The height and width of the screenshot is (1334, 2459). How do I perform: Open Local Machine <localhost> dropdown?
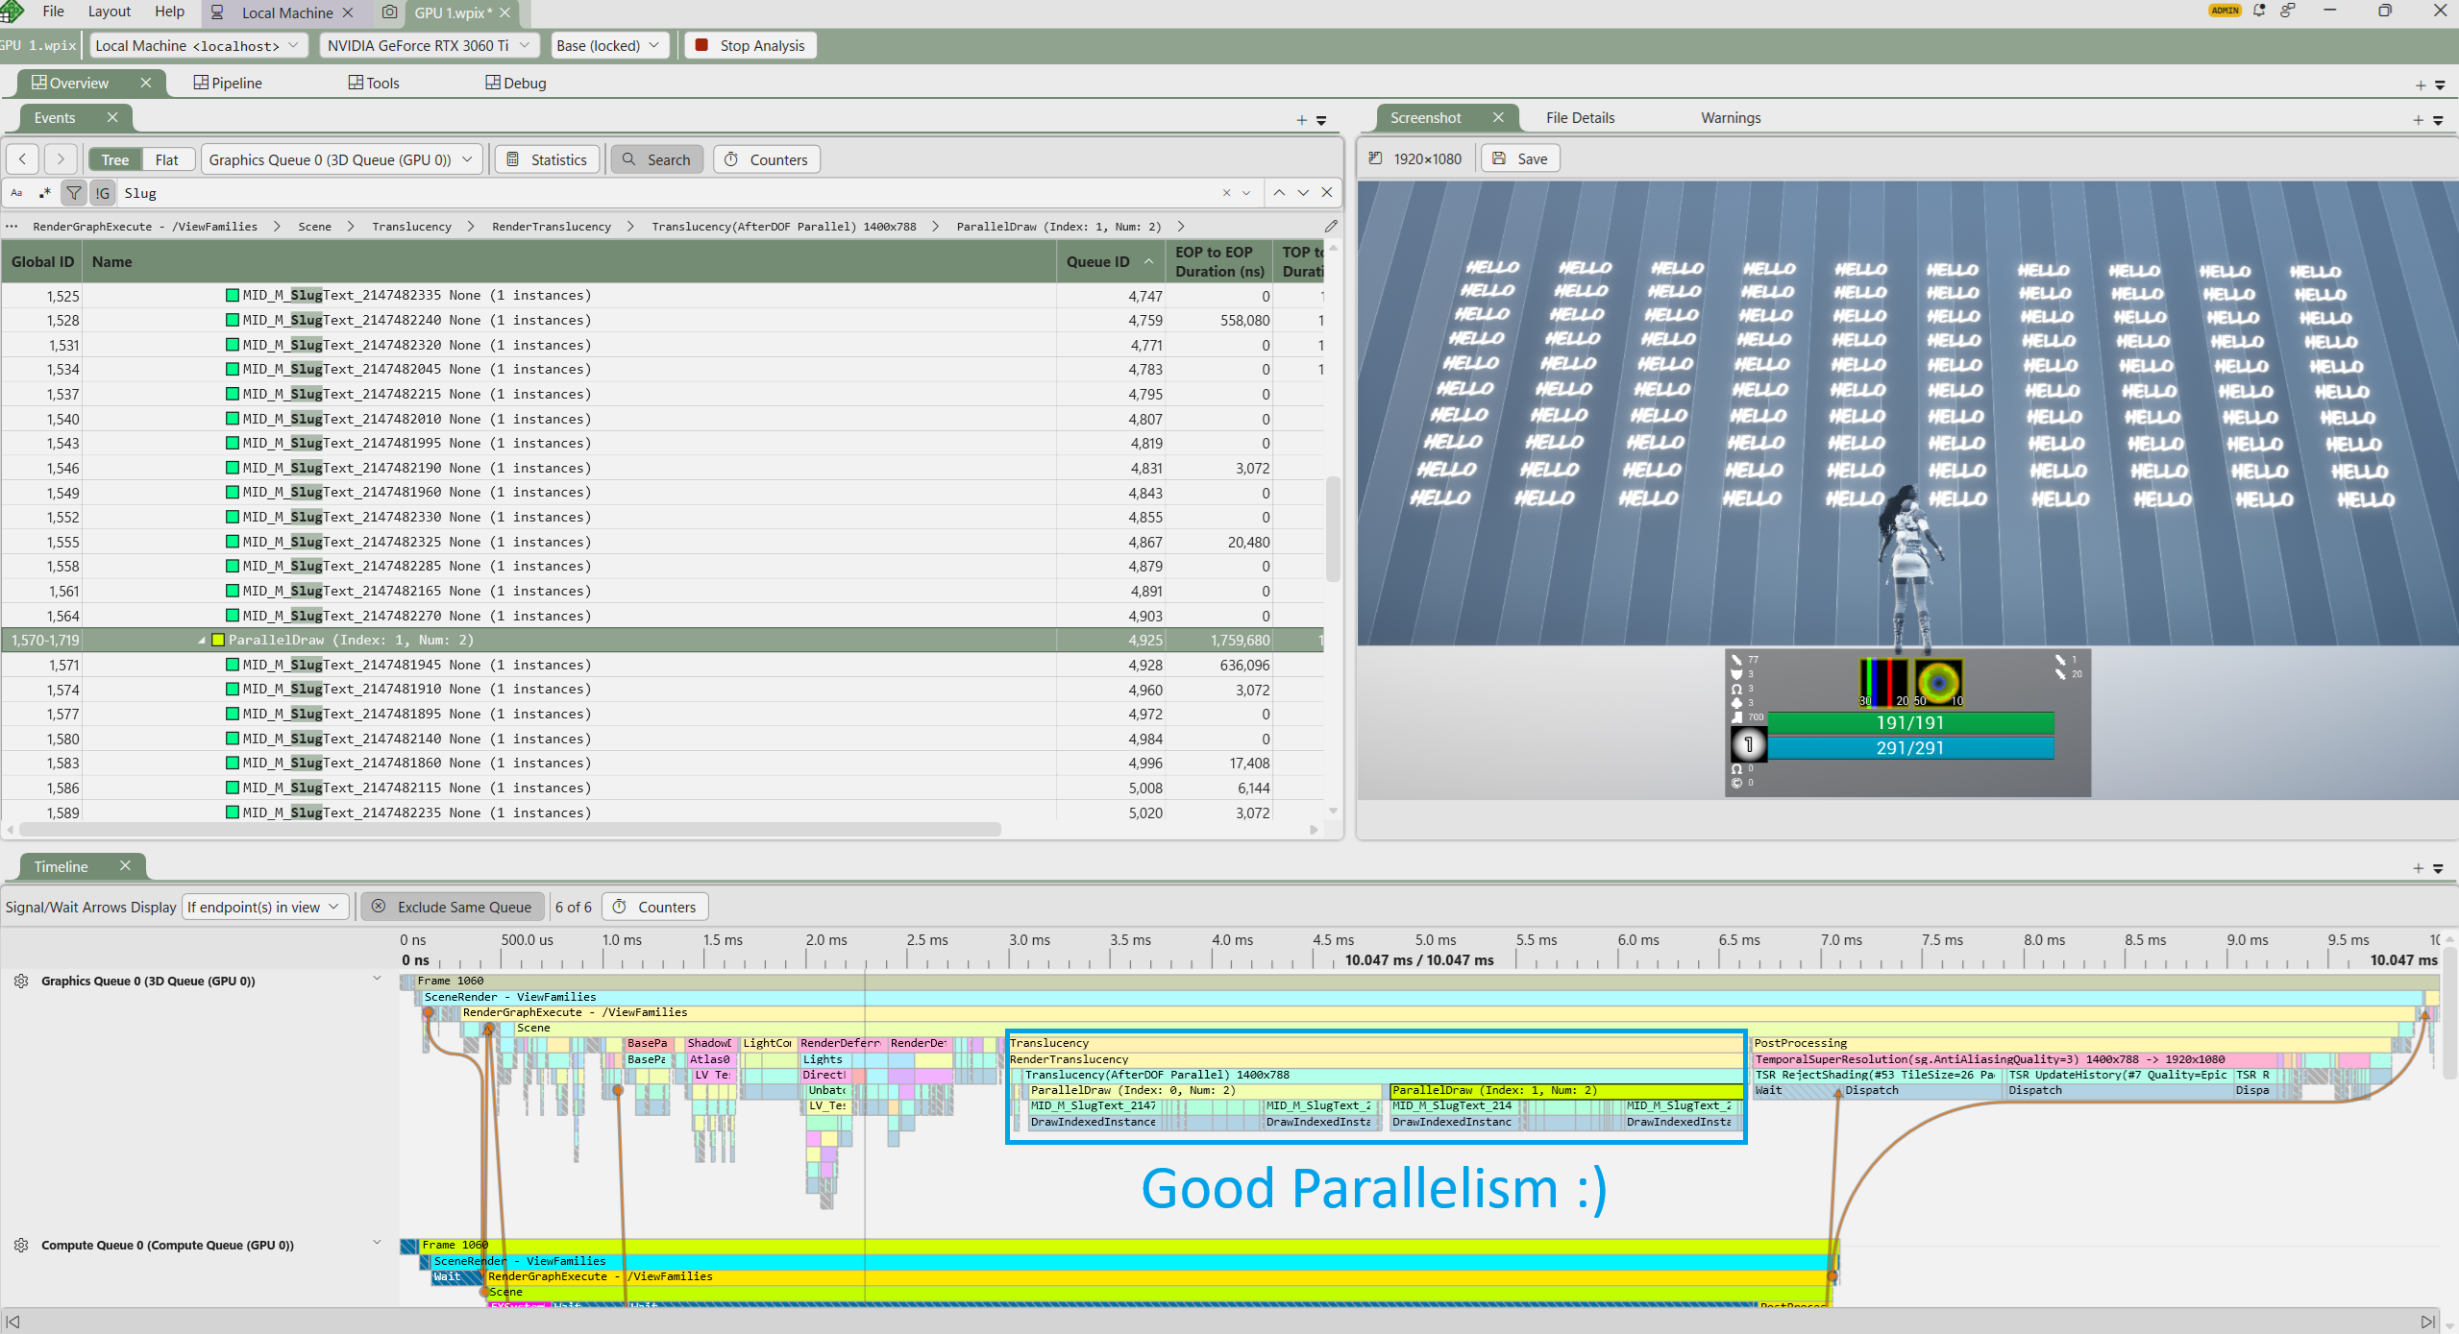[x=199, y=45]
